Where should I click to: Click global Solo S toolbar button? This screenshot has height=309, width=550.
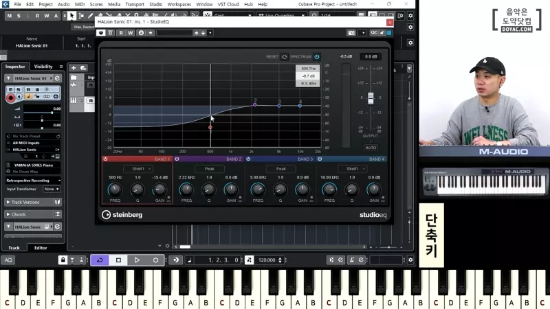[19, 16]
